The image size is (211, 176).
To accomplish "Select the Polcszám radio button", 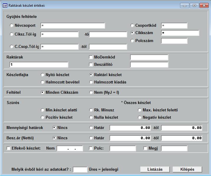I will (x=132, y=41).
